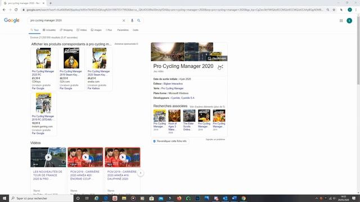Click the page vertical scrollbar
360x202 pixels.
point(358,50)
